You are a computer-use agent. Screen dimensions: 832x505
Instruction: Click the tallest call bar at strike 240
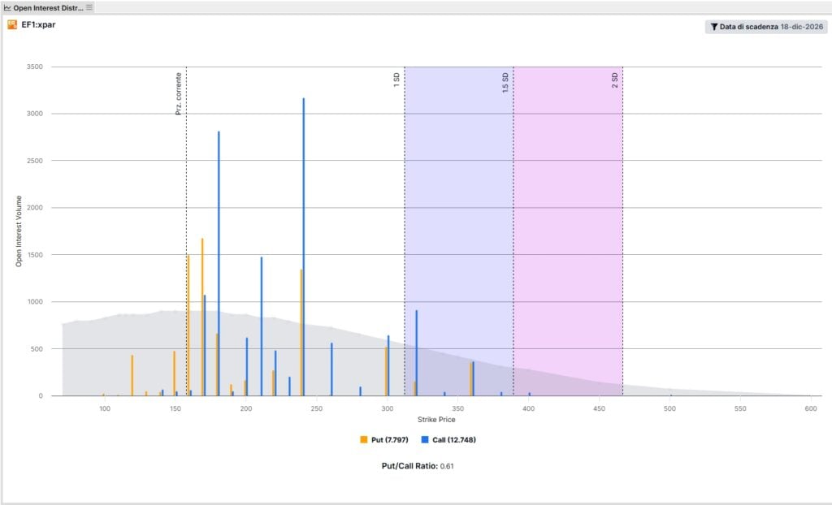304,247
